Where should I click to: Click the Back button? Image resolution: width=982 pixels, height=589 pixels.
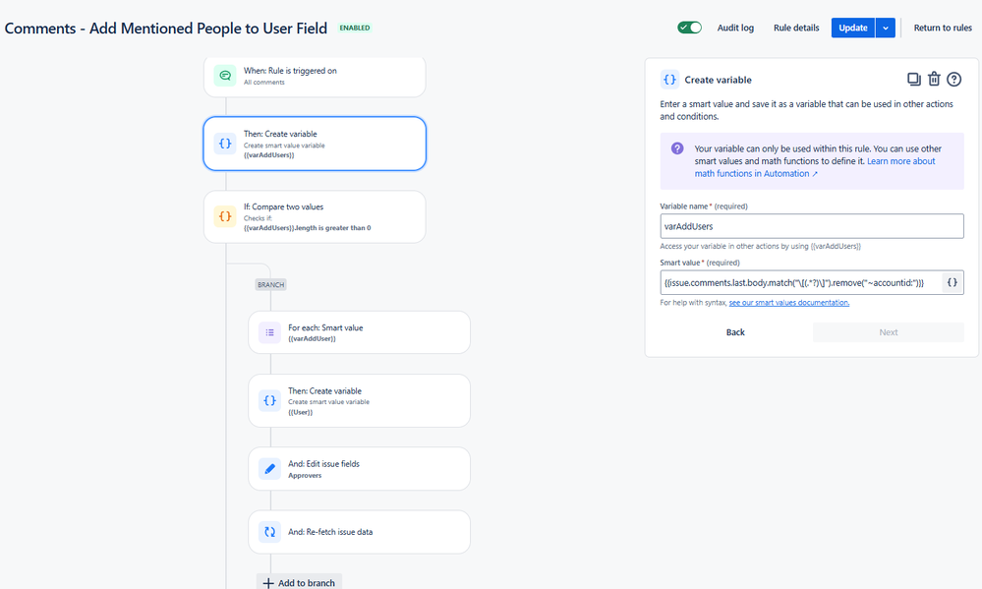[735, 332]
